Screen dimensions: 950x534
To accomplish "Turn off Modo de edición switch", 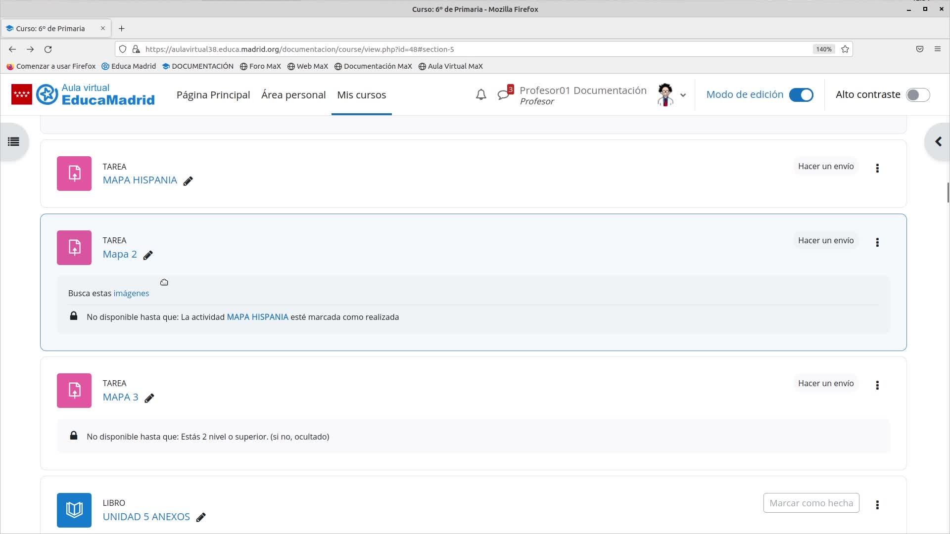I will 801,94.
